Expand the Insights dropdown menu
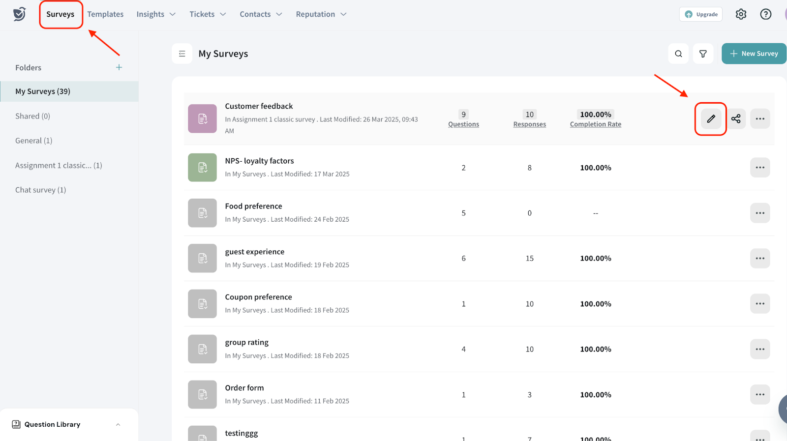The width and height of the screenshot is (787, 441). coord(156,14)
